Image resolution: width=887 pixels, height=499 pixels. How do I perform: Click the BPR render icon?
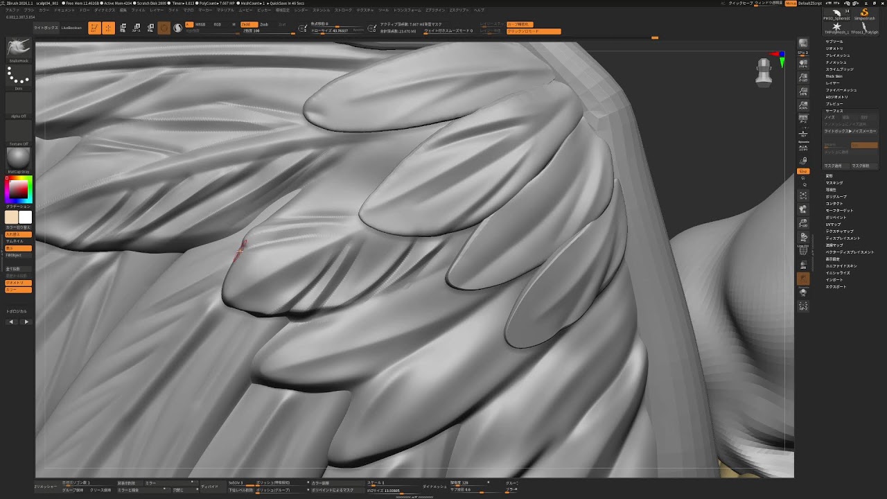pos(803,44)
